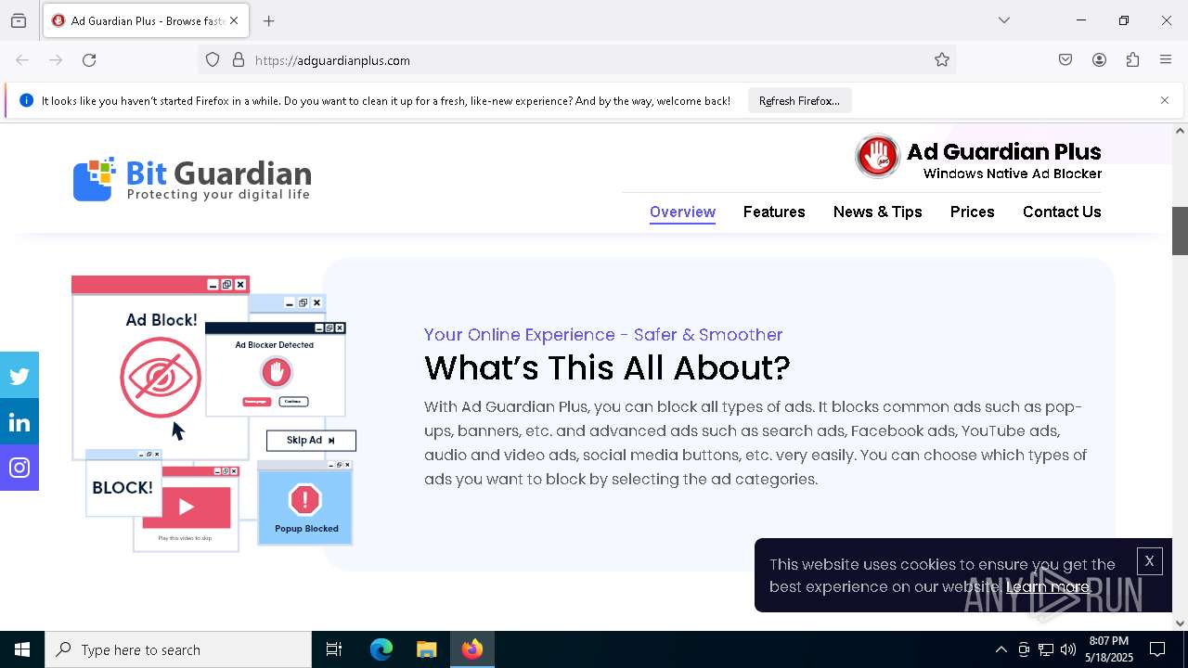The width and height of the screenshot is (1188, 668).
Task: List all open tabs dropdown
Action: [1004, 20]
